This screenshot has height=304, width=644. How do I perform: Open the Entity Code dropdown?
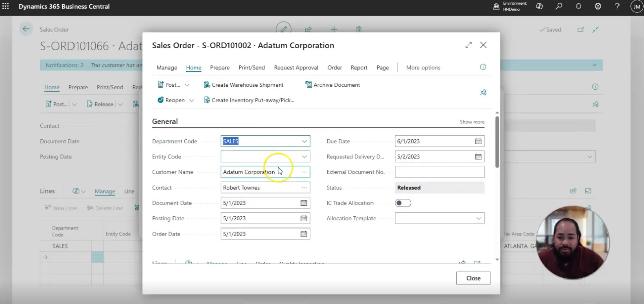coord(304,157)
